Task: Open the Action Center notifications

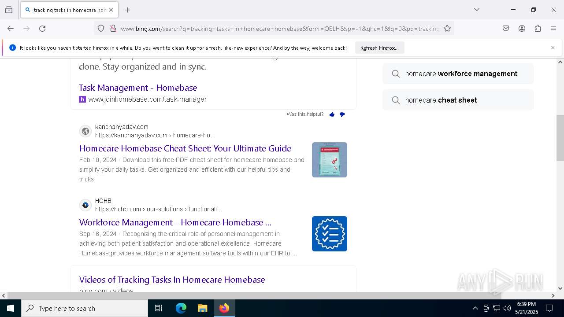Action: coord(549,308)
